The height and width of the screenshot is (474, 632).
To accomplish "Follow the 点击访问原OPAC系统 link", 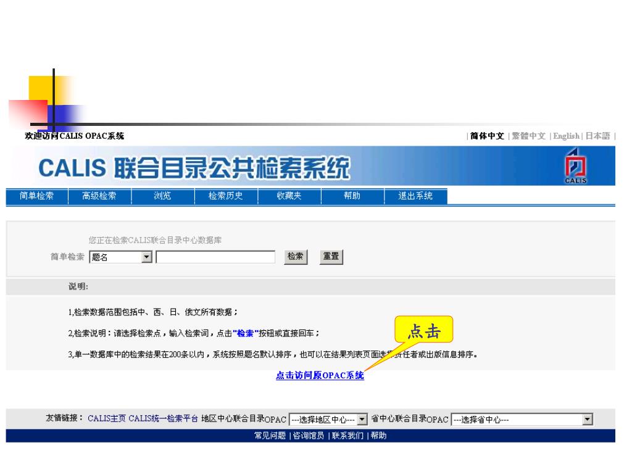I will (320, 375).
